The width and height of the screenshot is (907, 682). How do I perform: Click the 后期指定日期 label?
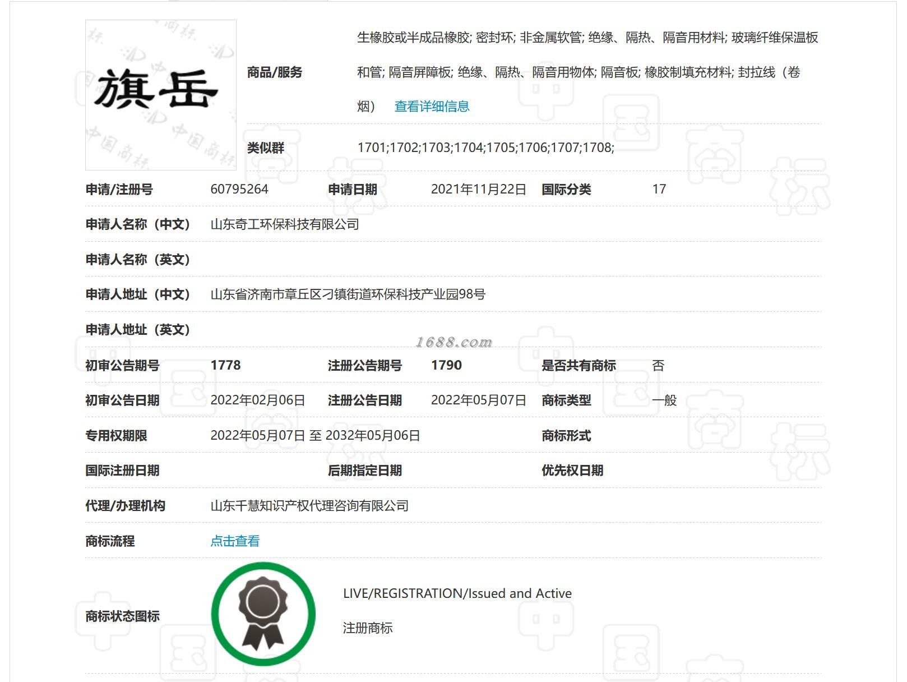[365, 471]
